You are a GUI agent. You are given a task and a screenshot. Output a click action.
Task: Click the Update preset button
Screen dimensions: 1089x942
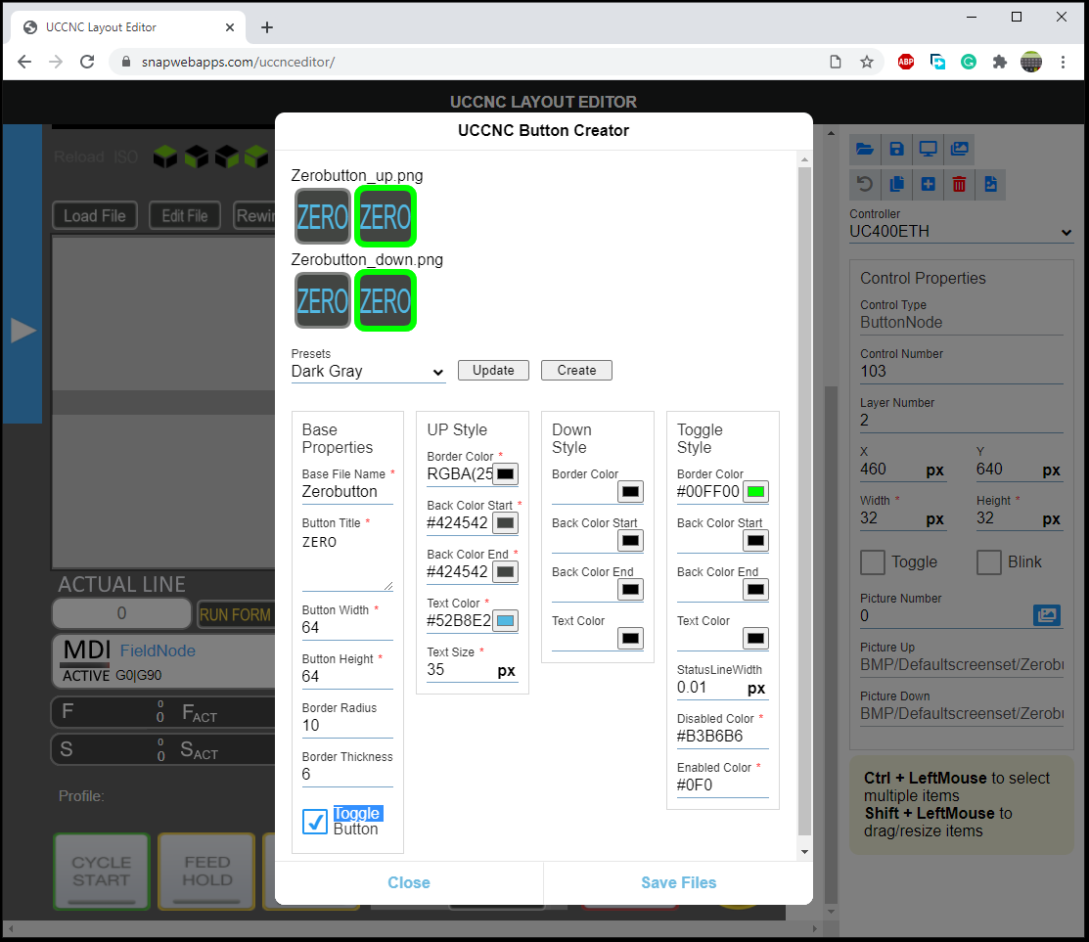pos(493,370)
